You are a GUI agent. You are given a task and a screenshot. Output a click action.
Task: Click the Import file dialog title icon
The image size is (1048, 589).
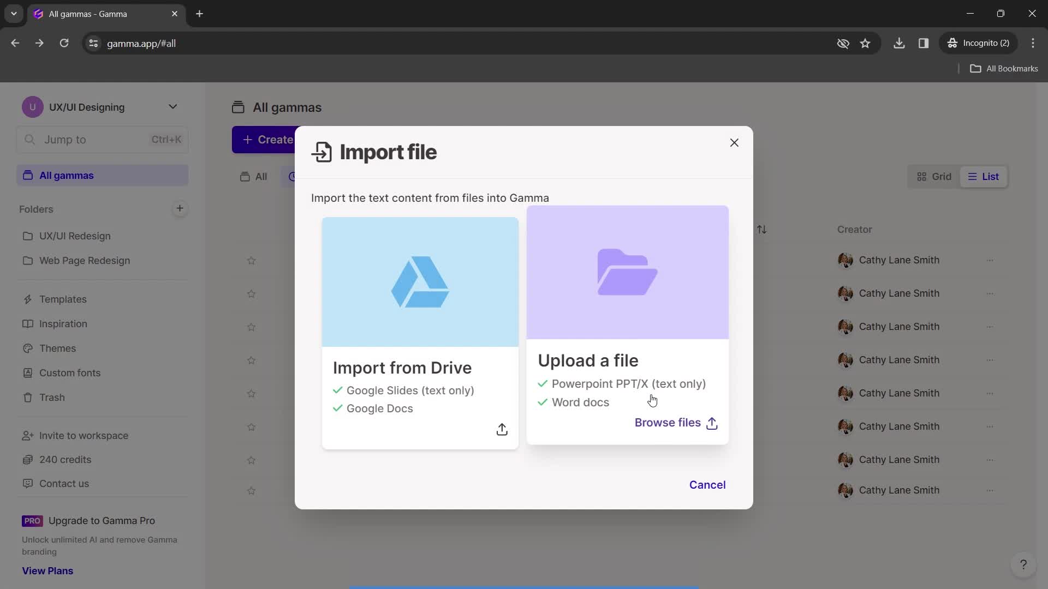(322, 152)
